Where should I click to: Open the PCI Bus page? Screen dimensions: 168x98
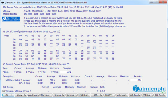[x=146, y=95]
